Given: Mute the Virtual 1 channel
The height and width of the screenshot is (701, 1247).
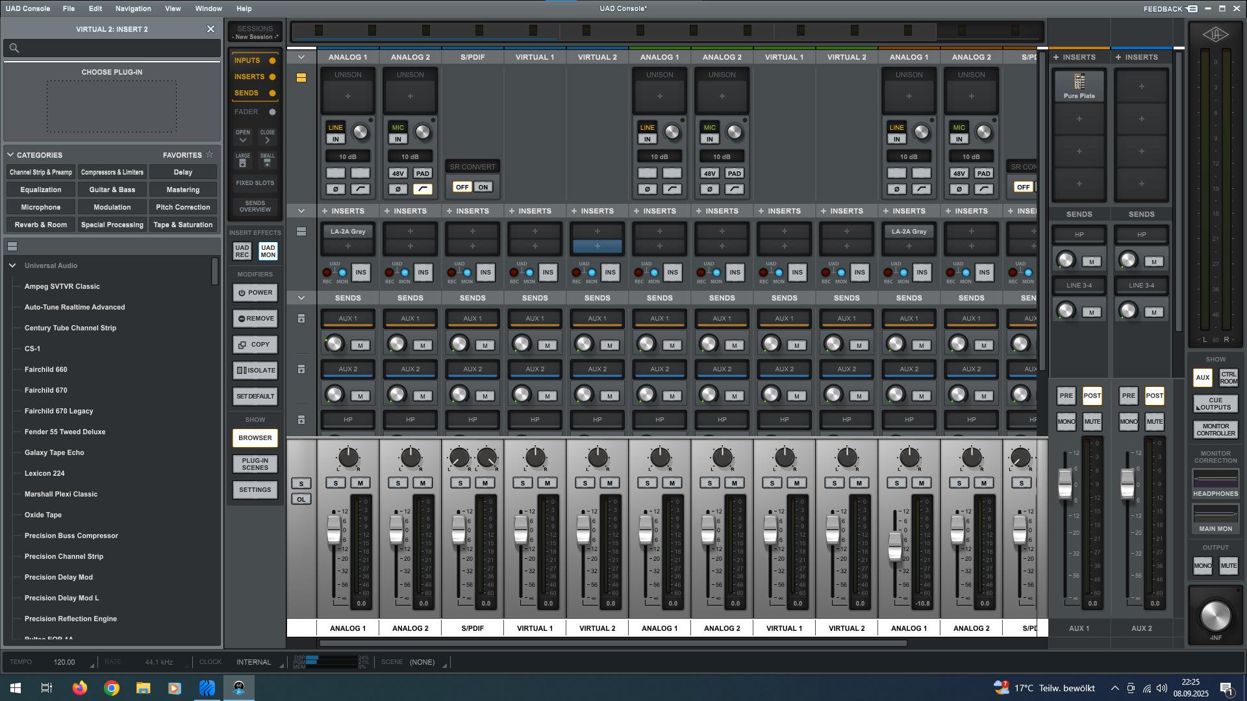Looking at the screenshot, I should 547,483.
